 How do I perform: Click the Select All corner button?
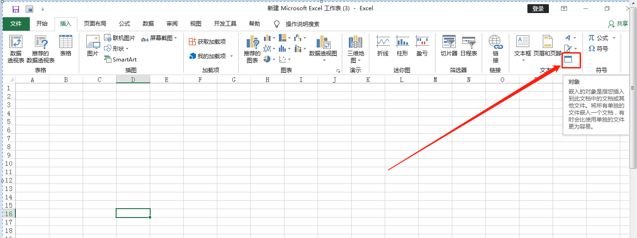click(9, 80)
